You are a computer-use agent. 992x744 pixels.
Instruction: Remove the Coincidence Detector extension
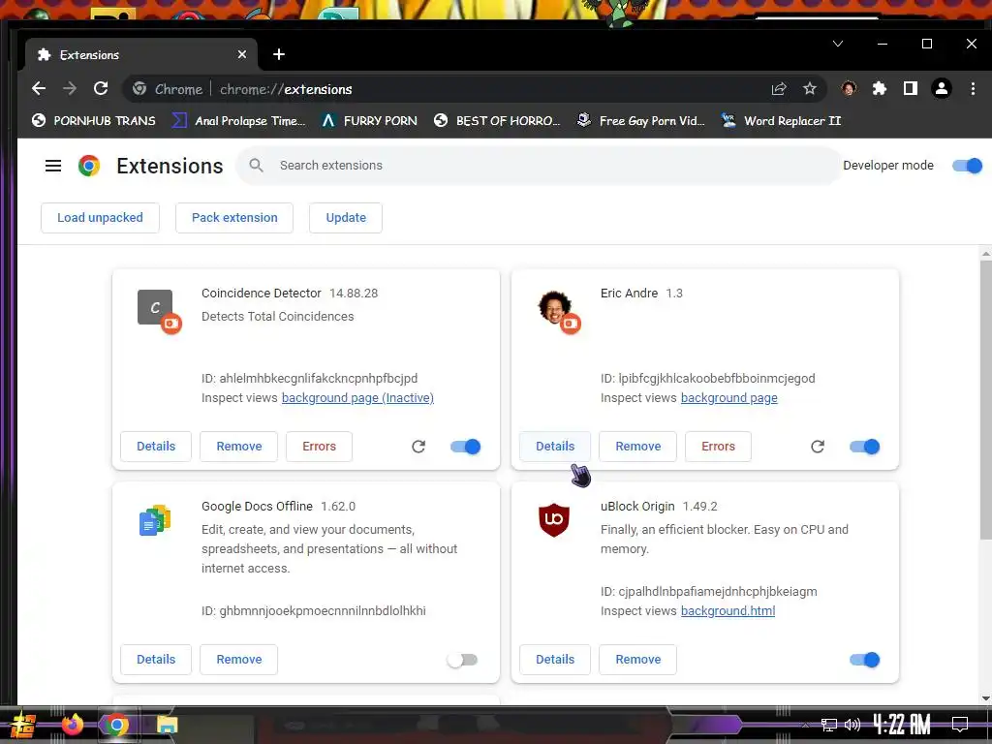click(x=239, y=447)
